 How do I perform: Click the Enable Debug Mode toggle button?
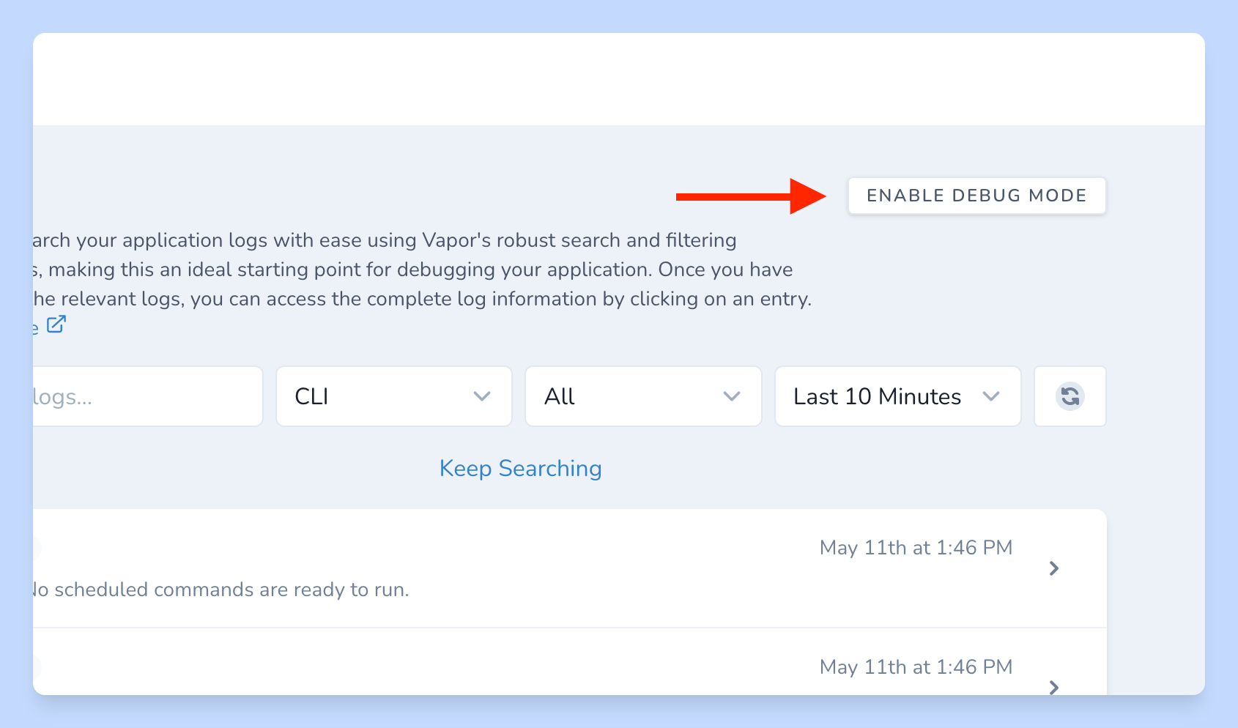[976, 196]
